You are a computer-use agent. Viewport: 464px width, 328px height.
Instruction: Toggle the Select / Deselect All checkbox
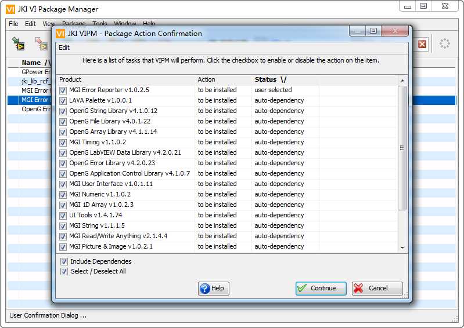coord(64,271)
